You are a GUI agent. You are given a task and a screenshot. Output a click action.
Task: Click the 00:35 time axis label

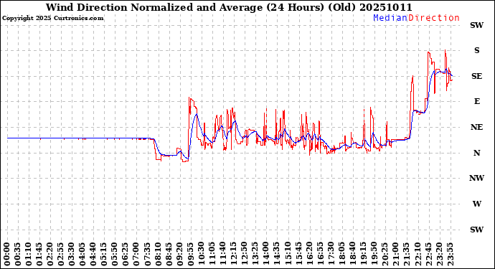[18, 254]
